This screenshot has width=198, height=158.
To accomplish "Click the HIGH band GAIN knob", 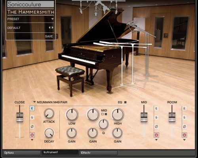I will 117,133.
